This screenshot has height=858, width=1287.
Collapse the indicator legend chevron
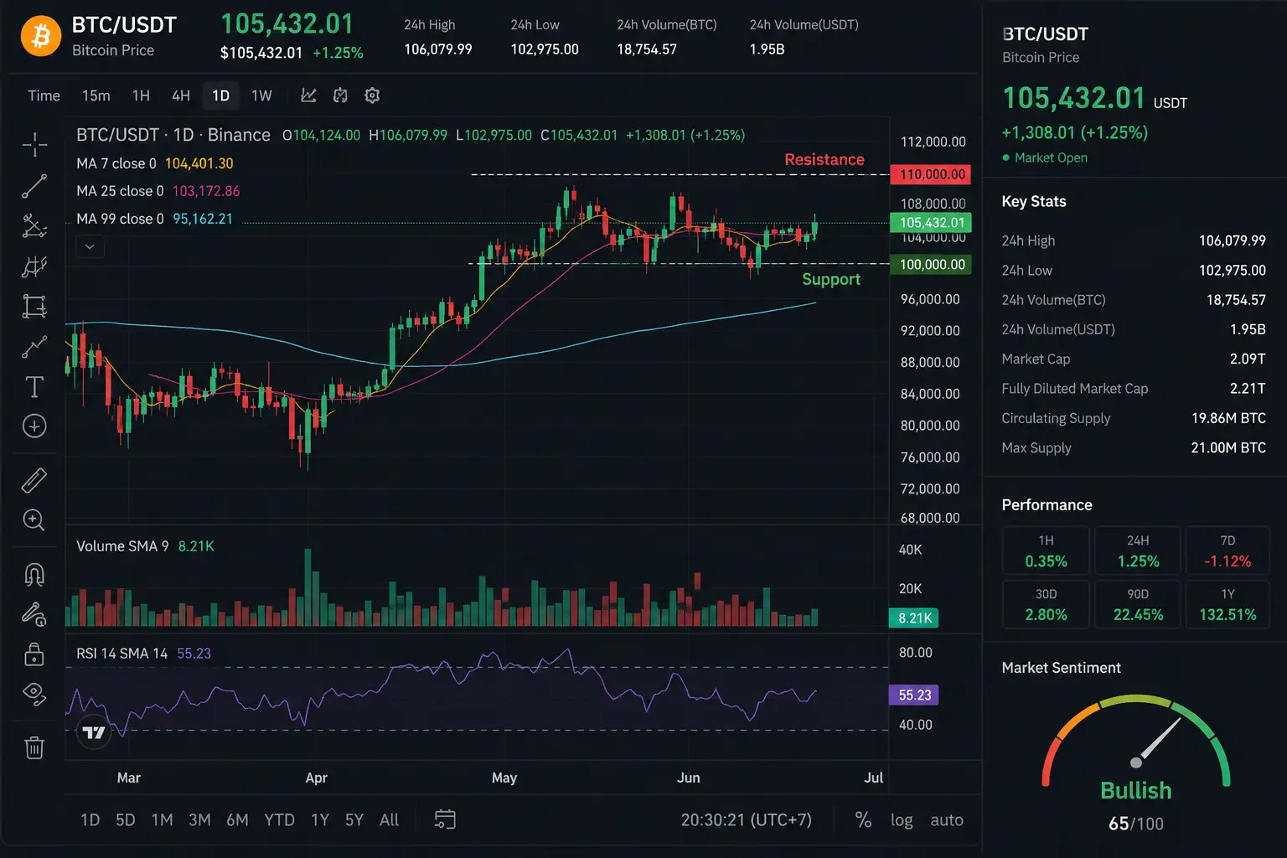(90, 246)
